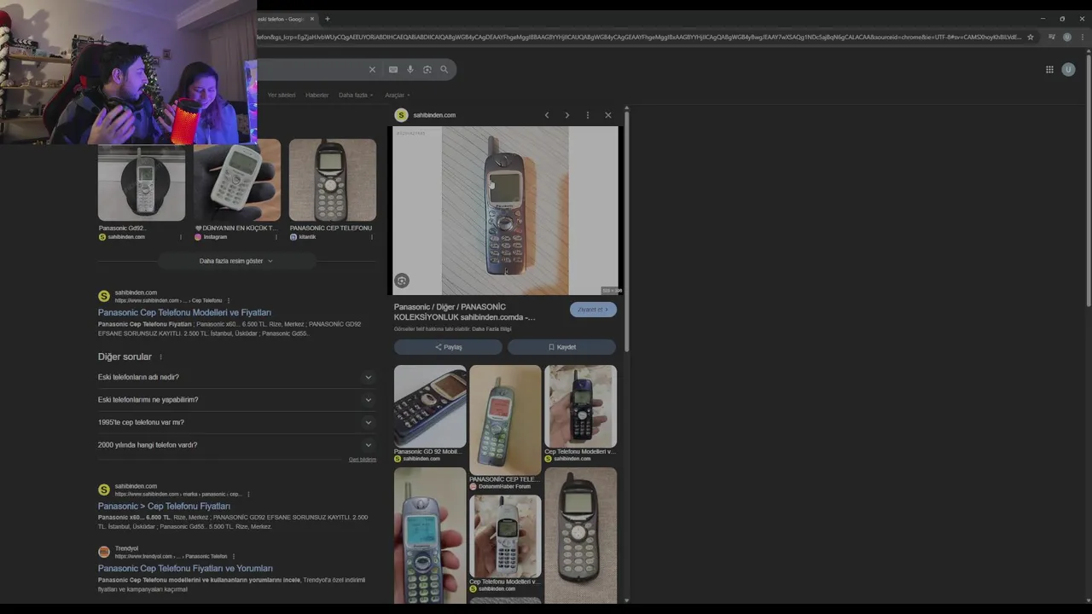The image size is (1092, 614).
Task: Click the Lens icon on preview image
Action: [402, 281]
